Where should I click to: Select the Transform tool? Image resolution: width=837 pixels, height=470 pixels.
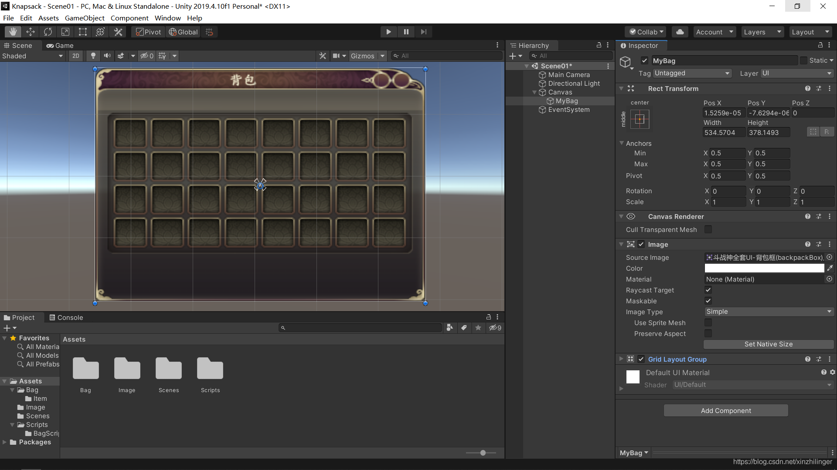point(100,32)
